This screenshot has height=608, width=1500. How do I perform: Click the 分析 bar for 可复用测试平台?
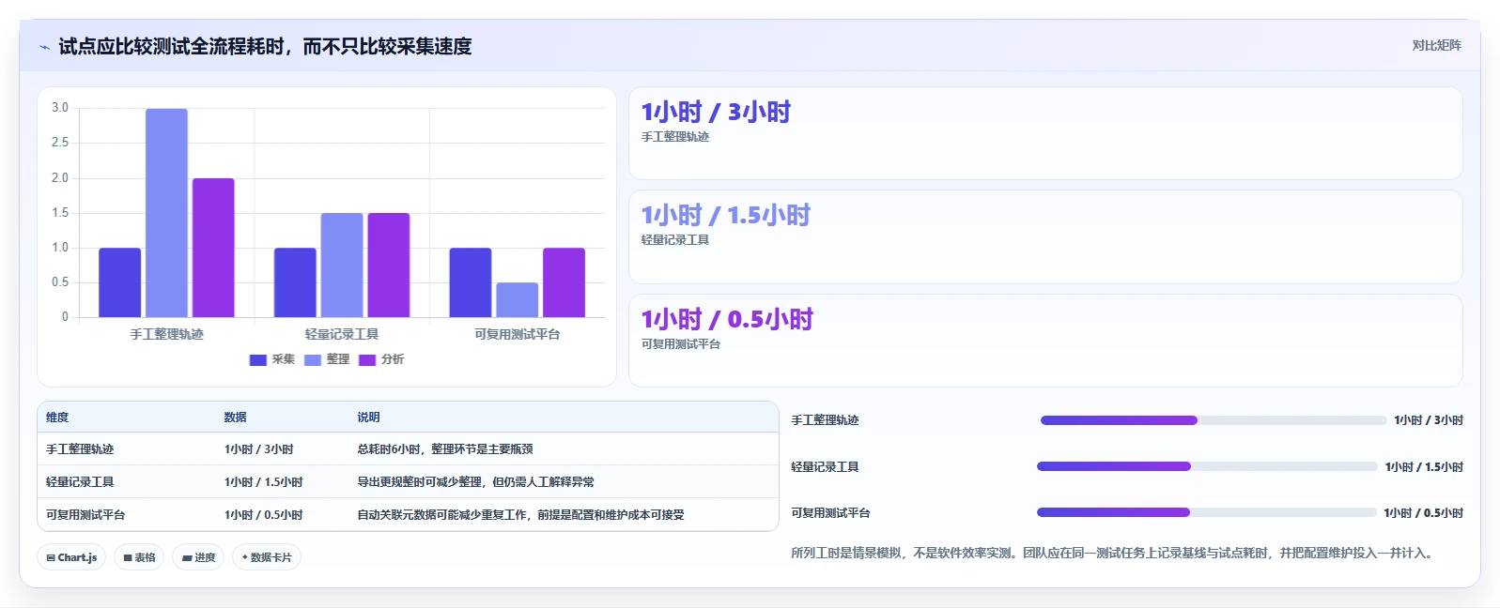coord(564,282)
